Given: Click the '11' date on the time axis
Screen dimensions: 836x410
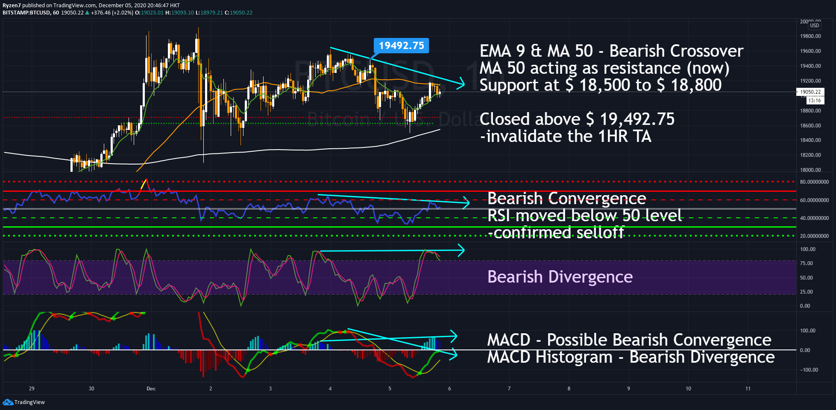Looking at the screenshot, I should click(748, 389).
